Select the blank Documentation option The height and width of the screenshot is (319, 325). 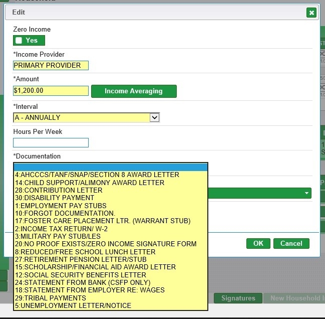coord(110,167)
